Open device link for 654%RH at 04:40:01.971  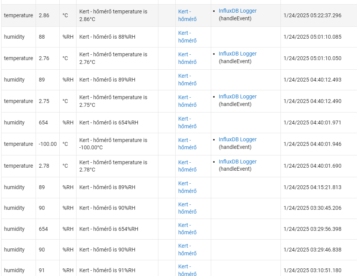(187, 122)
